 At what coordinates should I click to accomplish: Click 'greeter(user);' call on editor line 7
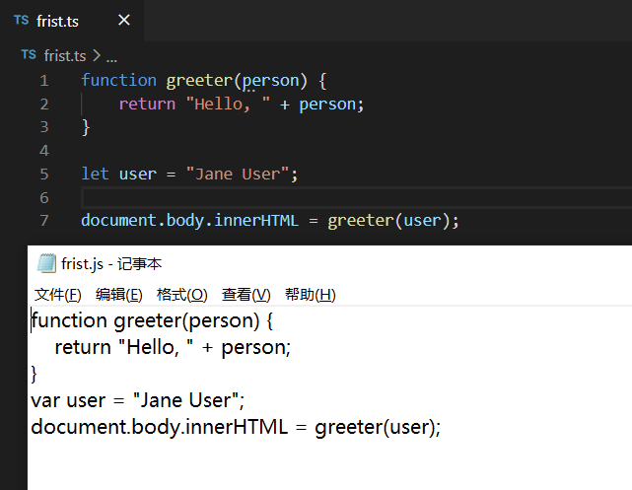393,221
